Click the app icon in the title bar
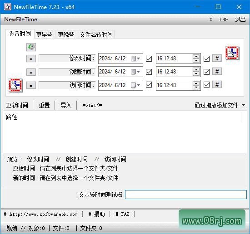This screenshot has width=250, height=234. (x=7, y=7)
